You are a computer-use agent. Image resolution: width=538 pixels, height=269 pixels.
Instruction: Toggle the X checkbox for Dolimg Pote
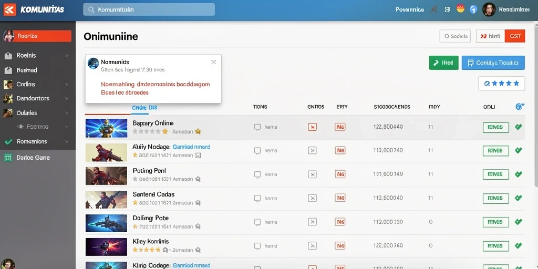pyautogui.click(x=312, y=222)
